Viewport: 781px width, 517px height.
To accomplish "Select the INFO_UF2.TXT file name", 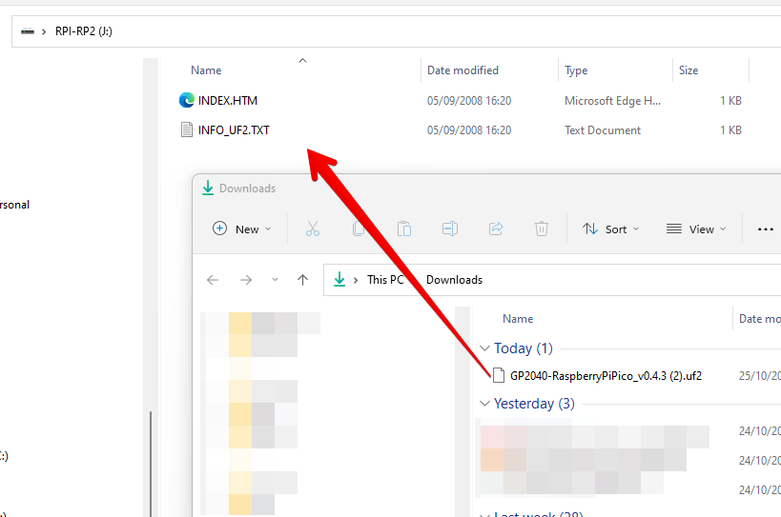I will (234, 129).
